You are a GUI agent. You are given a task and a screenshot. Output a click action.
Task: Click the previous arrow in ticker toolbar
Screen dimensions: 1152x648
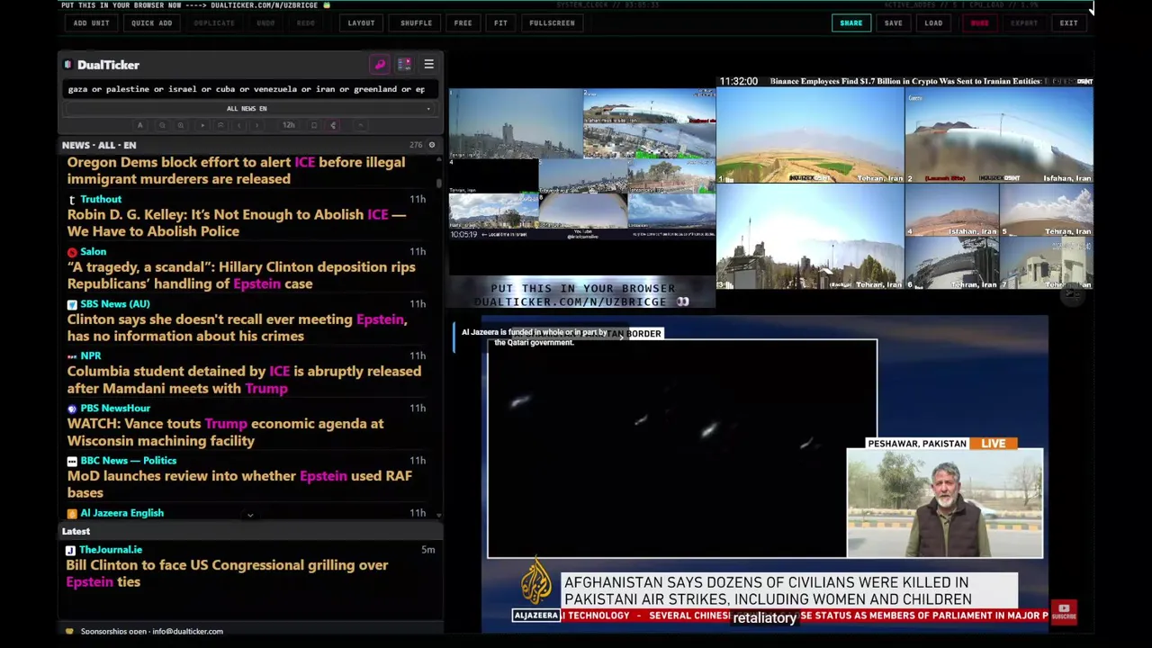[x=239, y=125]
